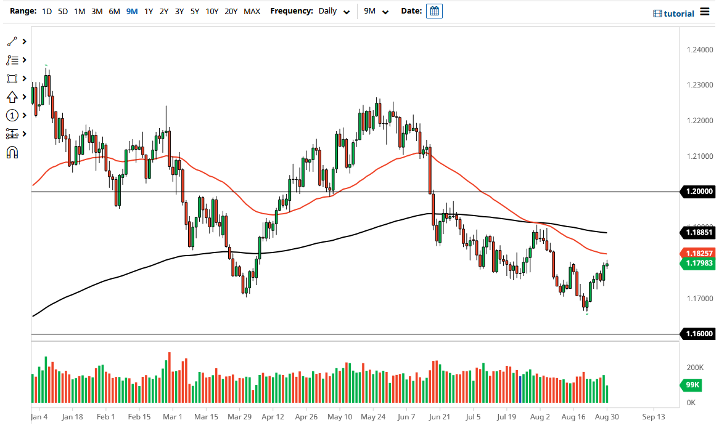719x428 pixels.
Task: Expand the arrow marker options chevron
Action: click(24, 97)
